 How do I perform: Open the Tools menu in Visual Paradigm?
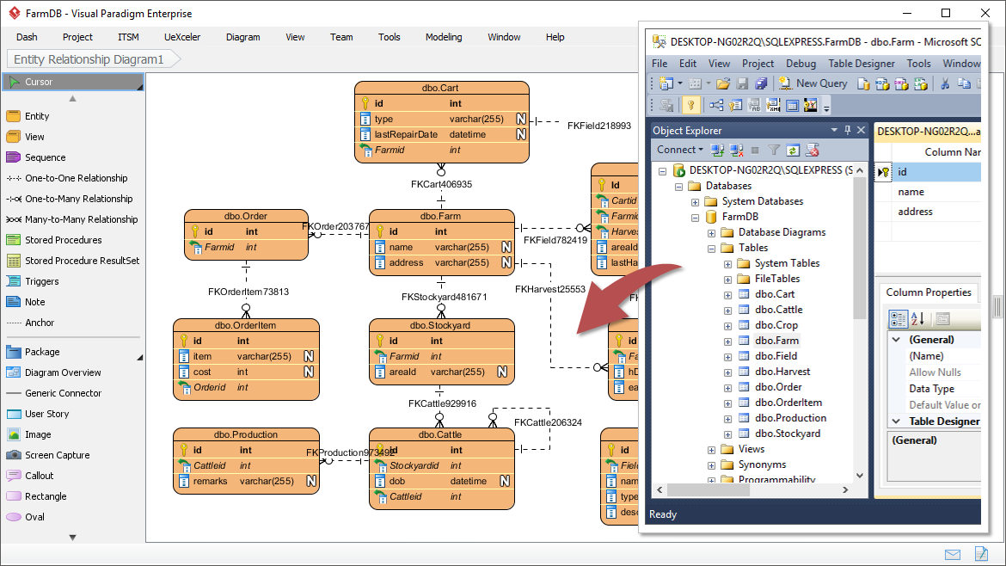click(389, 37)
